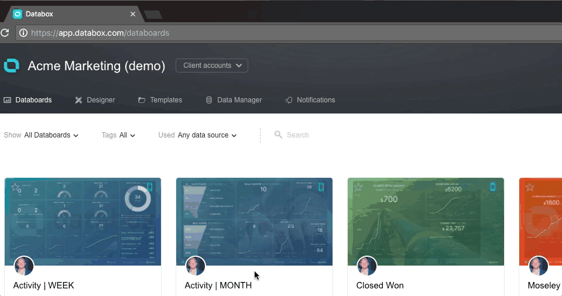Click owner avatar on Activity | WEEK card
This screenshot has width=562, height=296.
coord(24,266)
